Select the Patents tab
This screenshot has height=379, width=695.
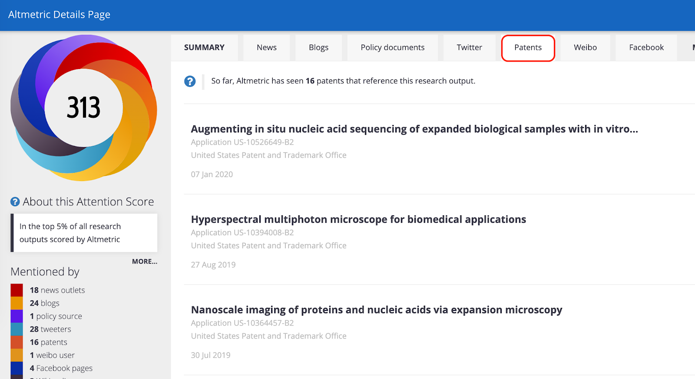click(528, 48)
